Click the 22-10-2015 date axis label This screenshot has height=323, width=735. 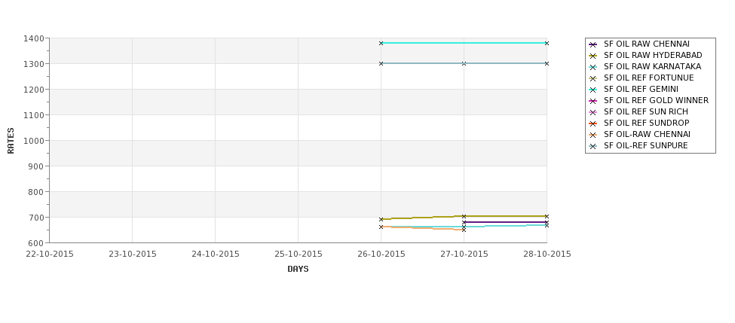pyautogui.click(x=50, y=254)
